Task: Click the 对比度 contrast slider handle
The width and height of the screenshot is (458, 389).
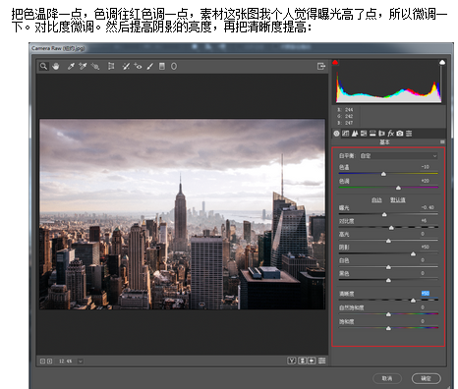Action: pos(391,228)
